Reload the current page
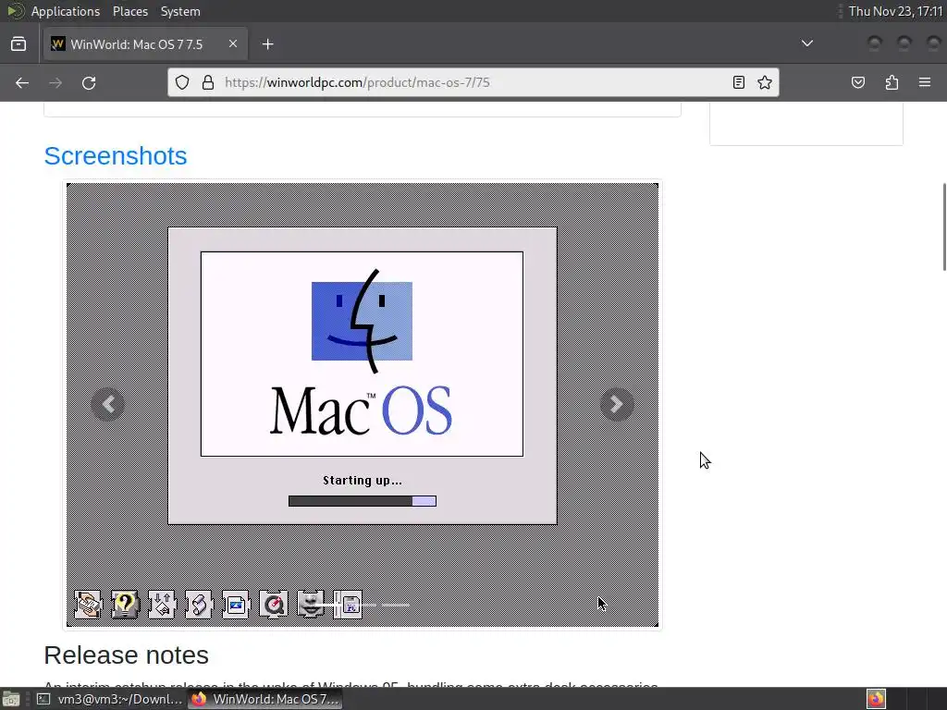 tap(89, 82)
